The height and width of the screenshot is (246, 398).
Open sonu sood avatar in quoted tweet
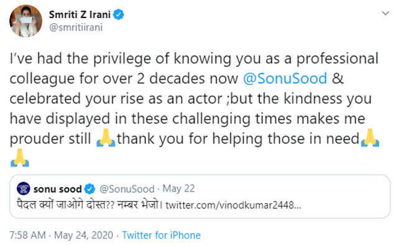pos(24,188)
